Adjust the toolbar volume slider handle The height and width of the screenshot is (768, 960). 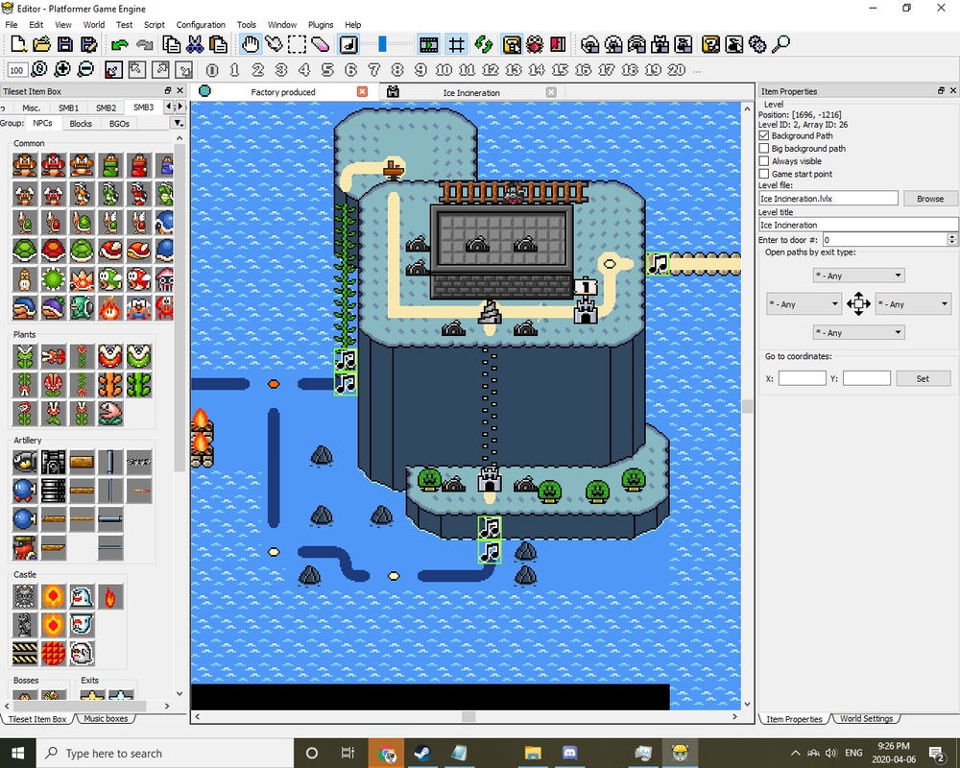click(383, 44)
